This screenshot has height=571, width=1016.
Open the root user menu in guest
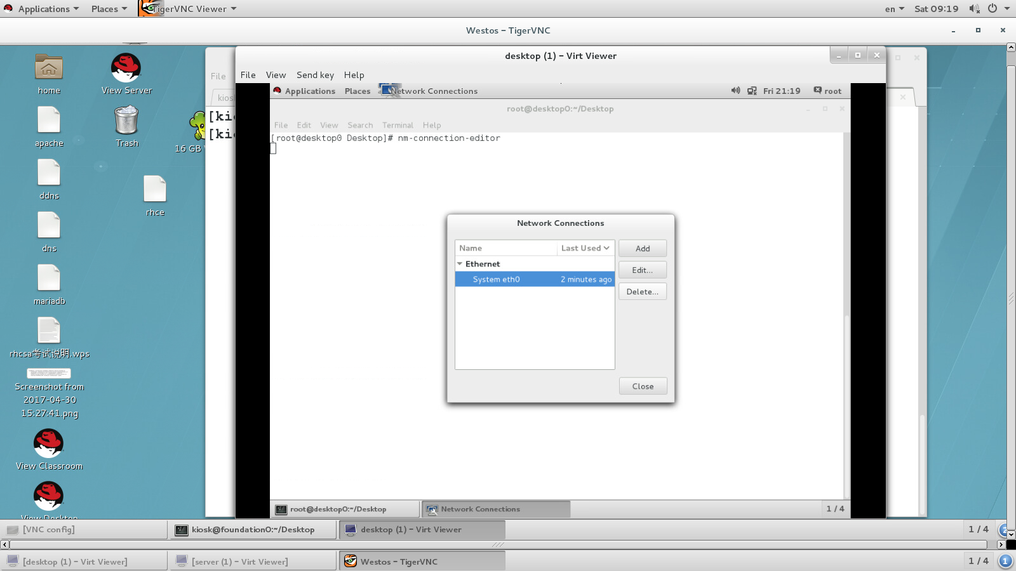[827, 91]
